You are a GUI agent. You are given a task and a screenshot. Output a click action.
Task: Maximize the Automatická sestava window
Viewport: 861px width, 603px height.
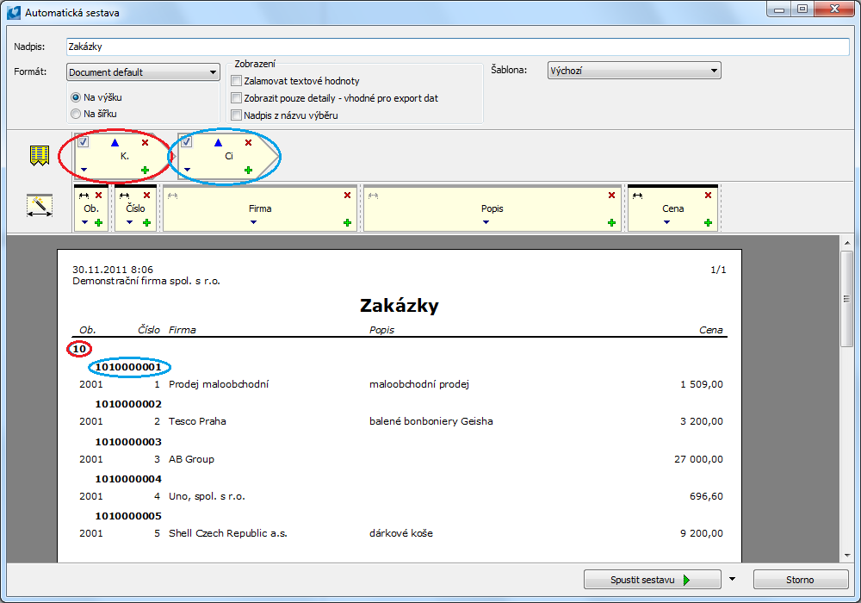(x=802, y=9)
